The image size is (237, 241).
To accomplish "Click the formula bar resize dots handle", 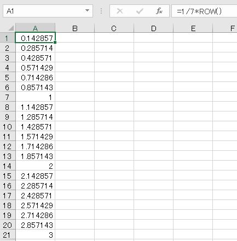I will pos(101,11).
